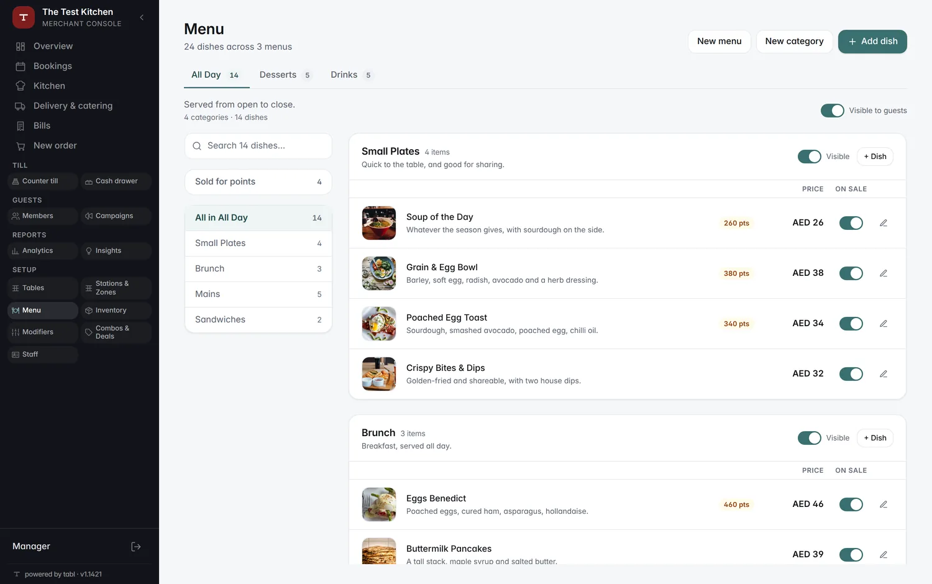Open Stations & Zones setup

(x=116, y=288)
